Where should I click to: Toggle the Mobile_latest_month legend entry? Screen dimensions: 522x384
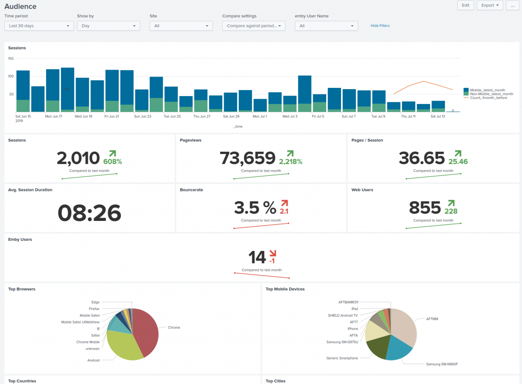pos(487,90)
